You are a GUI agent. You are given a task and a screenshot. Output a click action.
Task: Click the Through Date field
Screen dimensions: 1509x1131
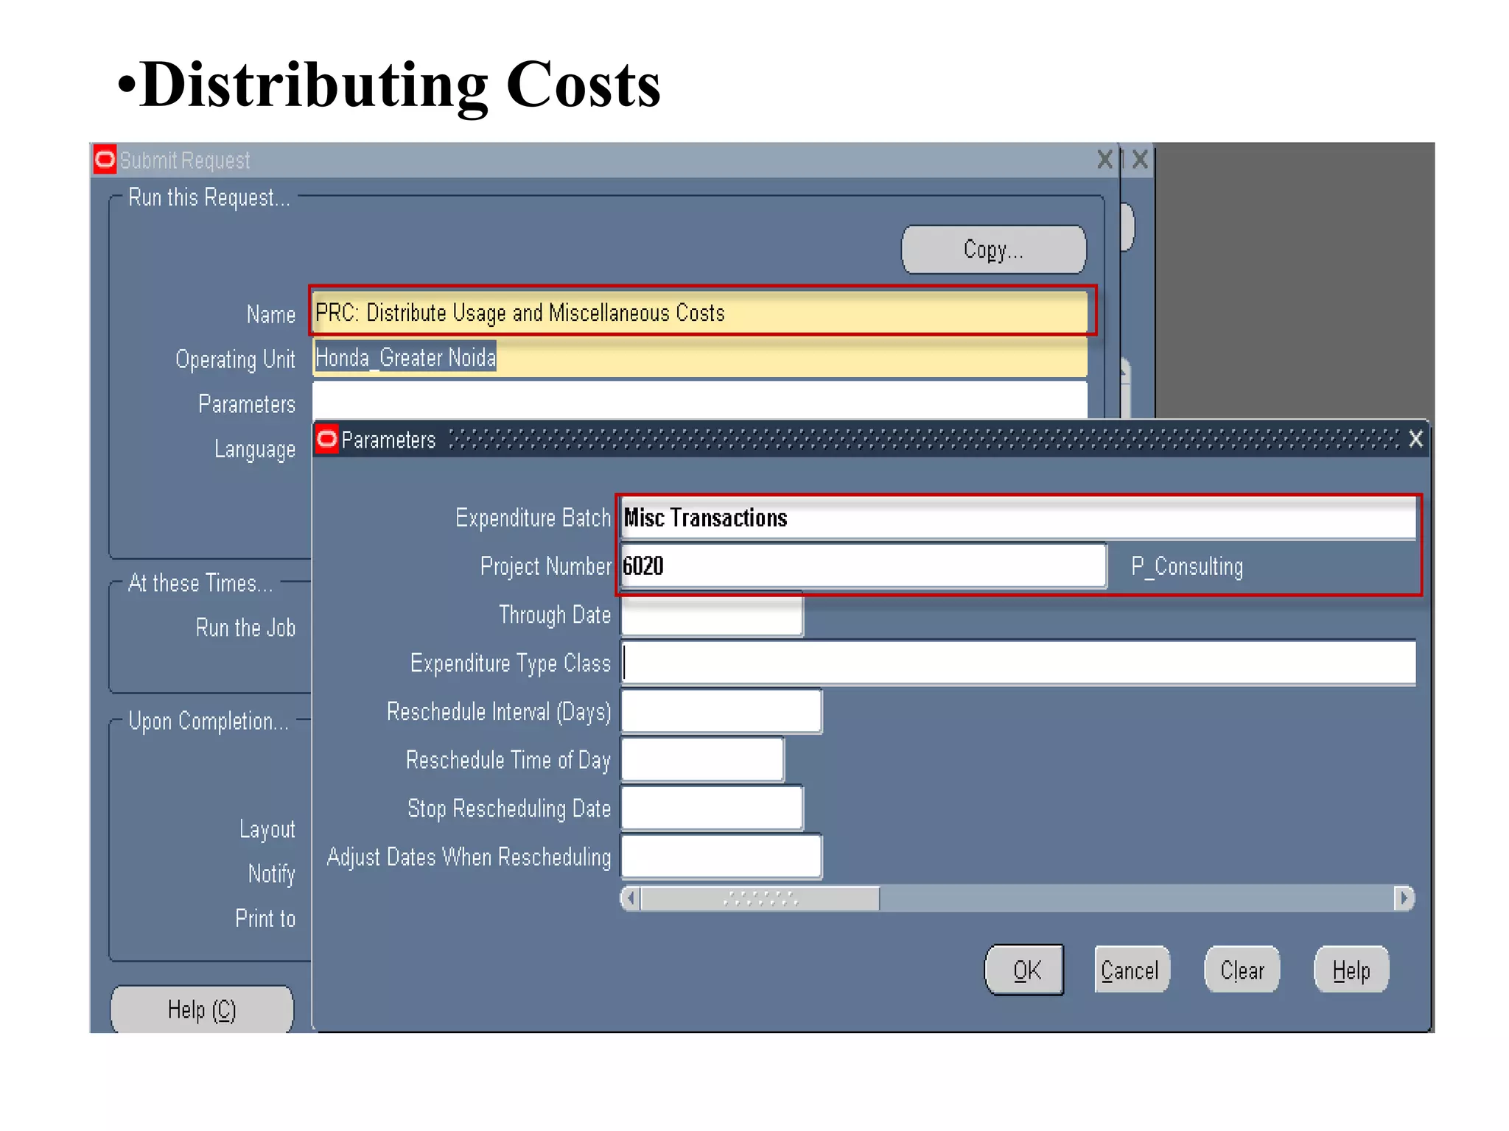[712, 615]
